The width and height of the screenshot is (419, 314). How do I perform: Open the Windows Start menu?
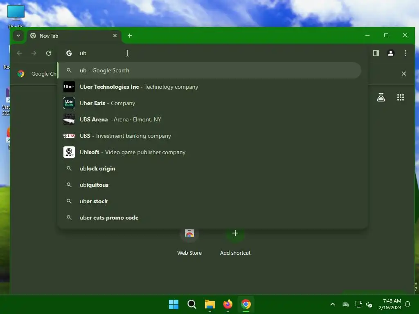[x=173, y=304]
